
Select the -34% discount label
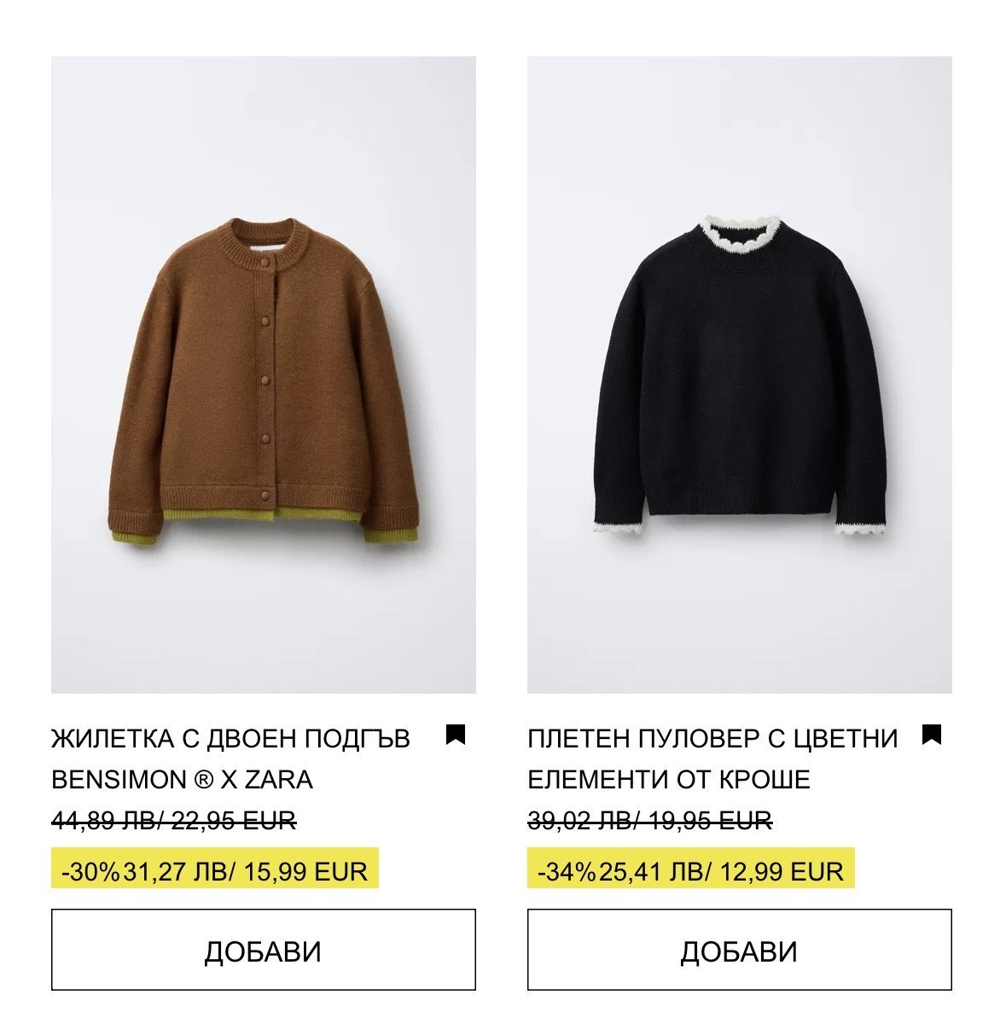tap(567, 871)
